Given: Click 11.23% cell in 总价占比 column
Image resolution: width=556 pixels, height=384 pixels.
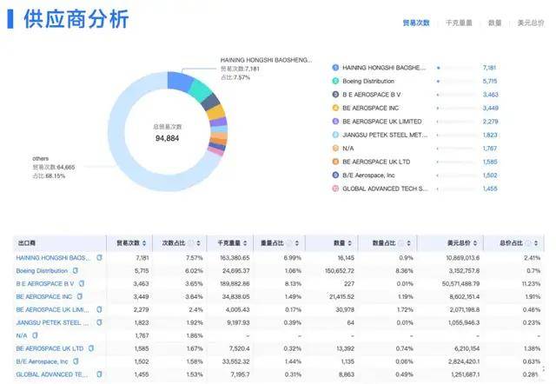Looking at the screenshot, I should click(531, 284).
